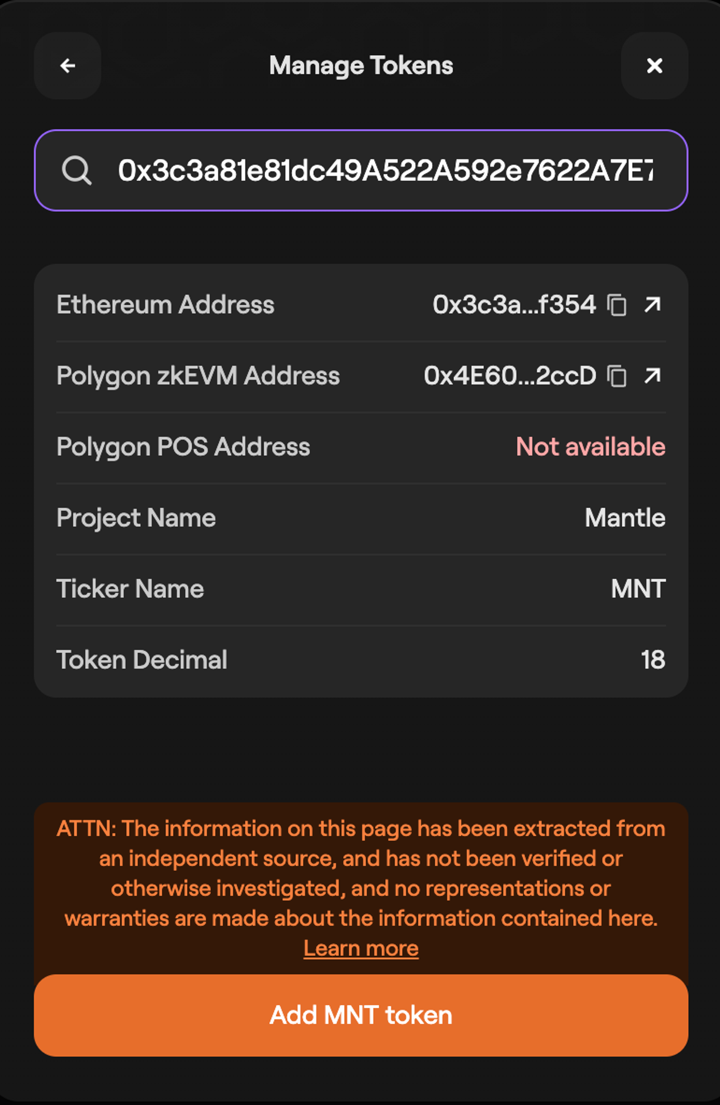This screenshot has width=720, height=1105.
Task: Click the token decimal value 18
Action: point(653,660)
